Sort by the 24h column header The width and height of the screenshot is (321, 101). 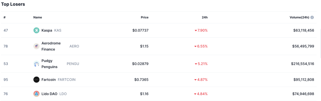pyautogui.click(x=205, y=17)
